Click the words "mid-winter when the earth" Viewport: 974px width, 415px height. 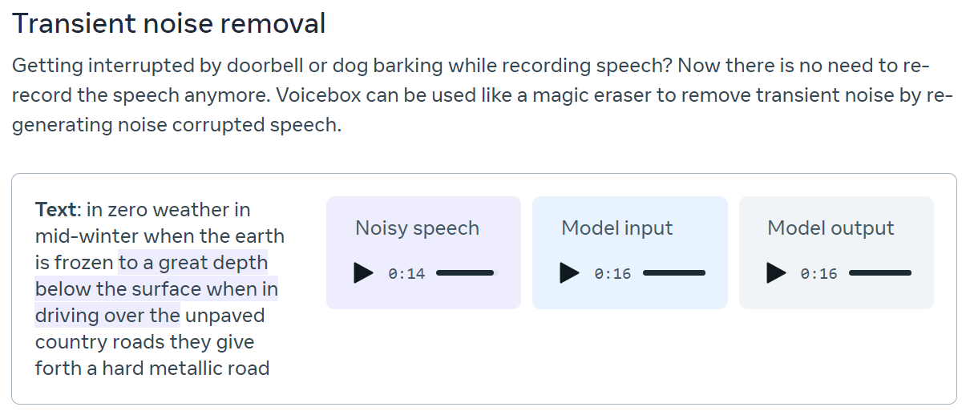(160, 236)
